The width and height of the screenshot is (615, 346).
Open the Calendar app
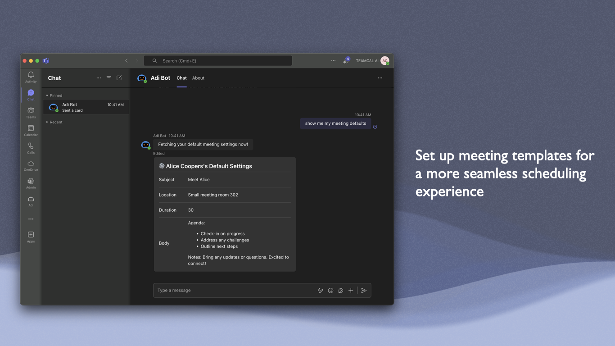[31, 130]
